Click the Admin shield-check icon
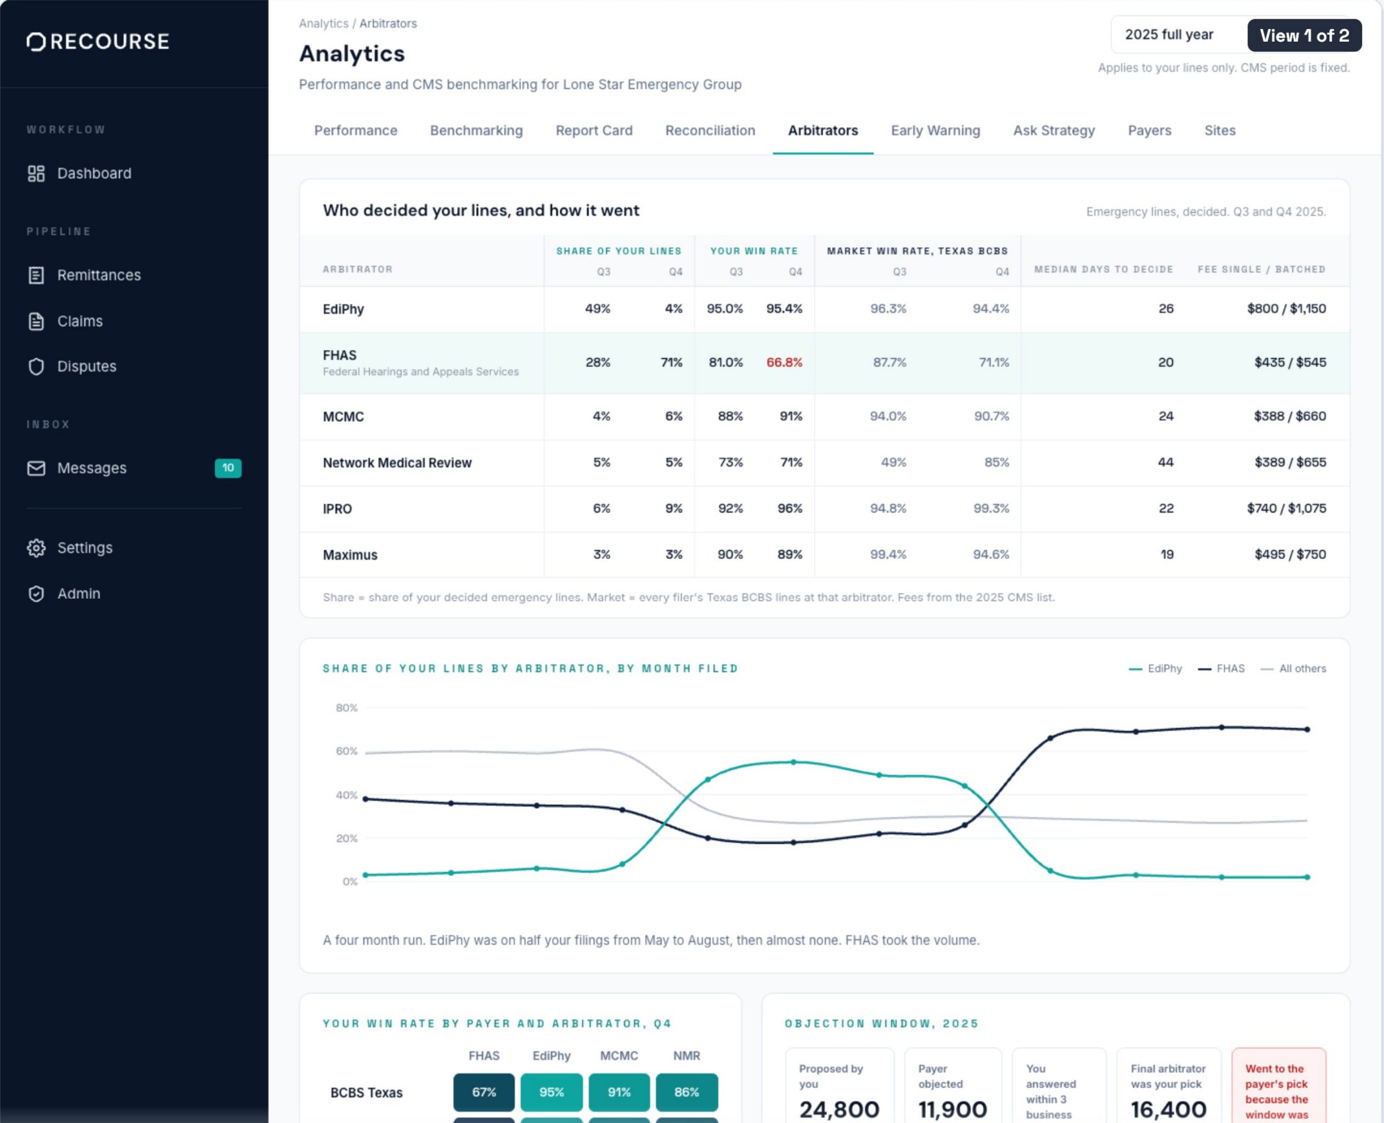This screenshot has height=1123, width=1384. pyautogui.click(x=36, y=593)
